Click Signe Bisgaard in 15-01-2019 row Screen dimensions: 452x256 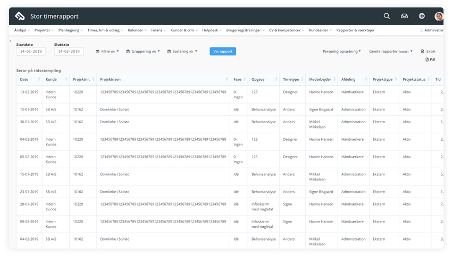(x=321, y=110)
